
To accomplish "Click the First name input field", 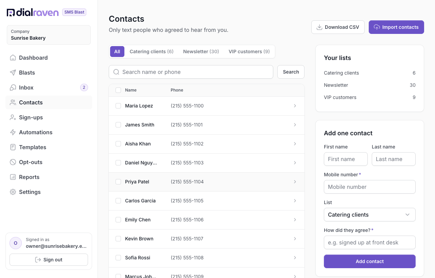I will [x=346, y=159].
